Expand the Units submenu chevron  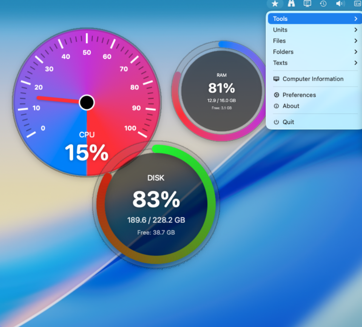click(x=356, y=30)
